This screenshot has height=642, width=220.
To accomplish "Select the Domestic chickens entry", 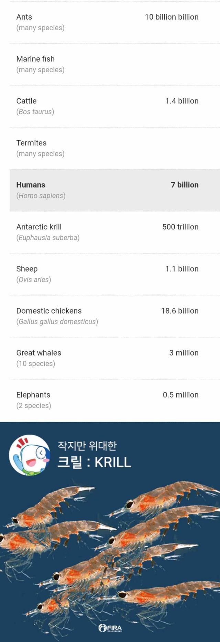I will coord(49,311).
